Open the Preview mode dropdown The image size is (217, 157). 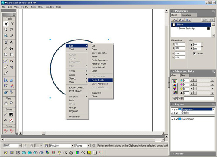[x=72, y=146]
